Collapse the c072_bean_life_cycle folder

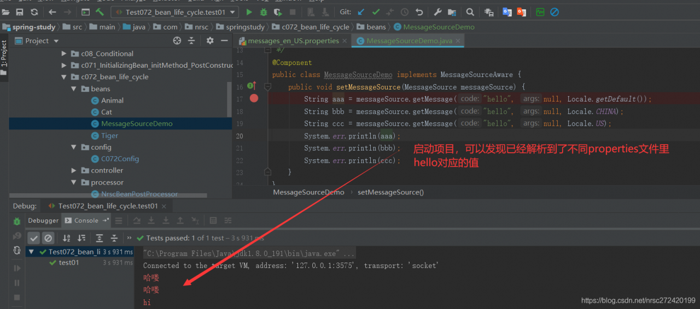(64, 77)
